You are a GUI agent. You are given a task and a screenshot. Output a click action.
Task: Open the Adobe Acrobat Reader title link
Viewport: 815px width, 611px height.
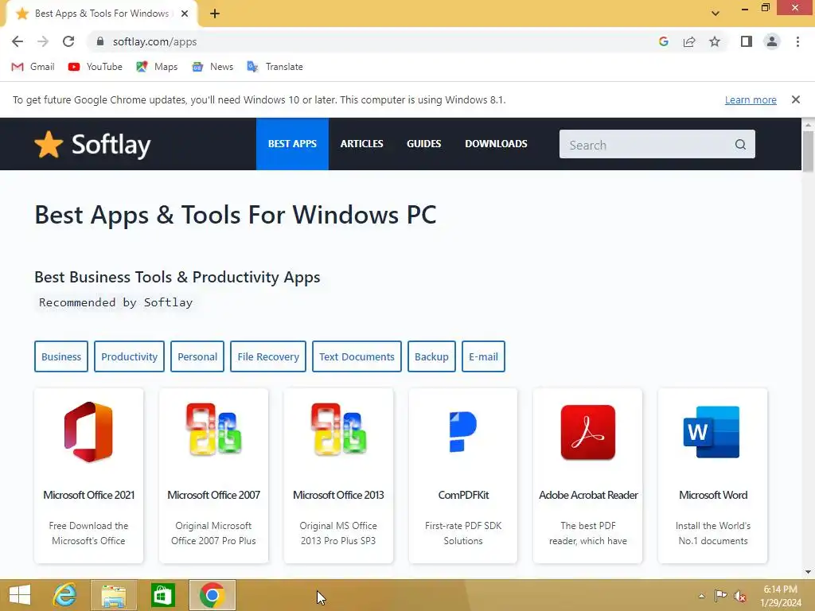coord(588,495)
